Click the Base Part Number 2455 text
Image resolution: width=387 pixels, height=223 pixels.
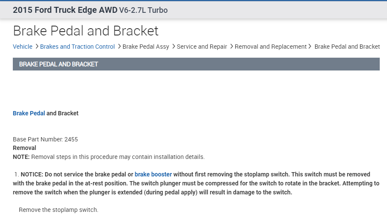[x=45, y=139]
